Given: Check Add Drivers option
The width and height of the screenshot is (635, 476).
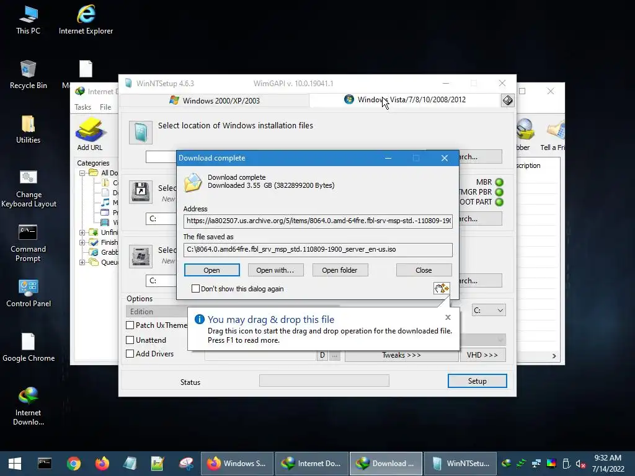Looking at the screenshot, I should (130, 353).
